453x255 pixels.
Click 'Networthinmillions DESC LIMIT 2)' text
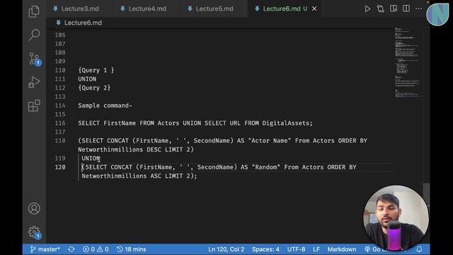[x=136, y=149]
